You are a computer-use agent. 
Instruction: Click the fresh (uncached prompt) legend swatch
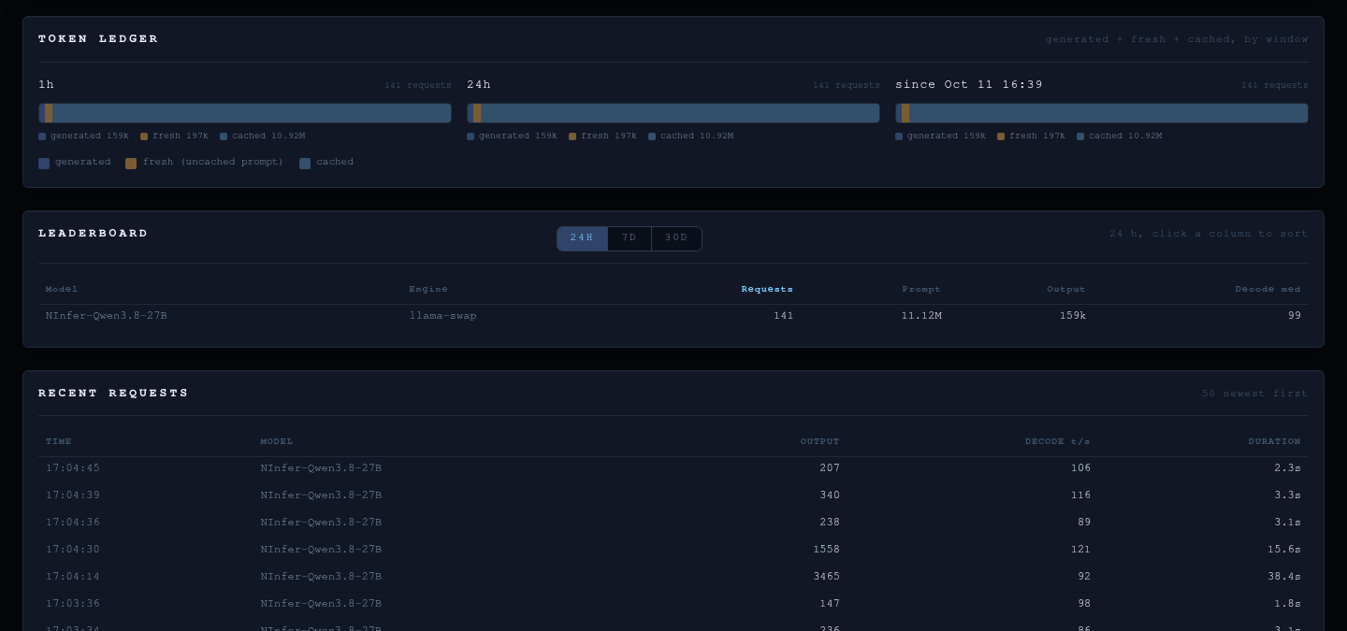click(x=131, y=164)
